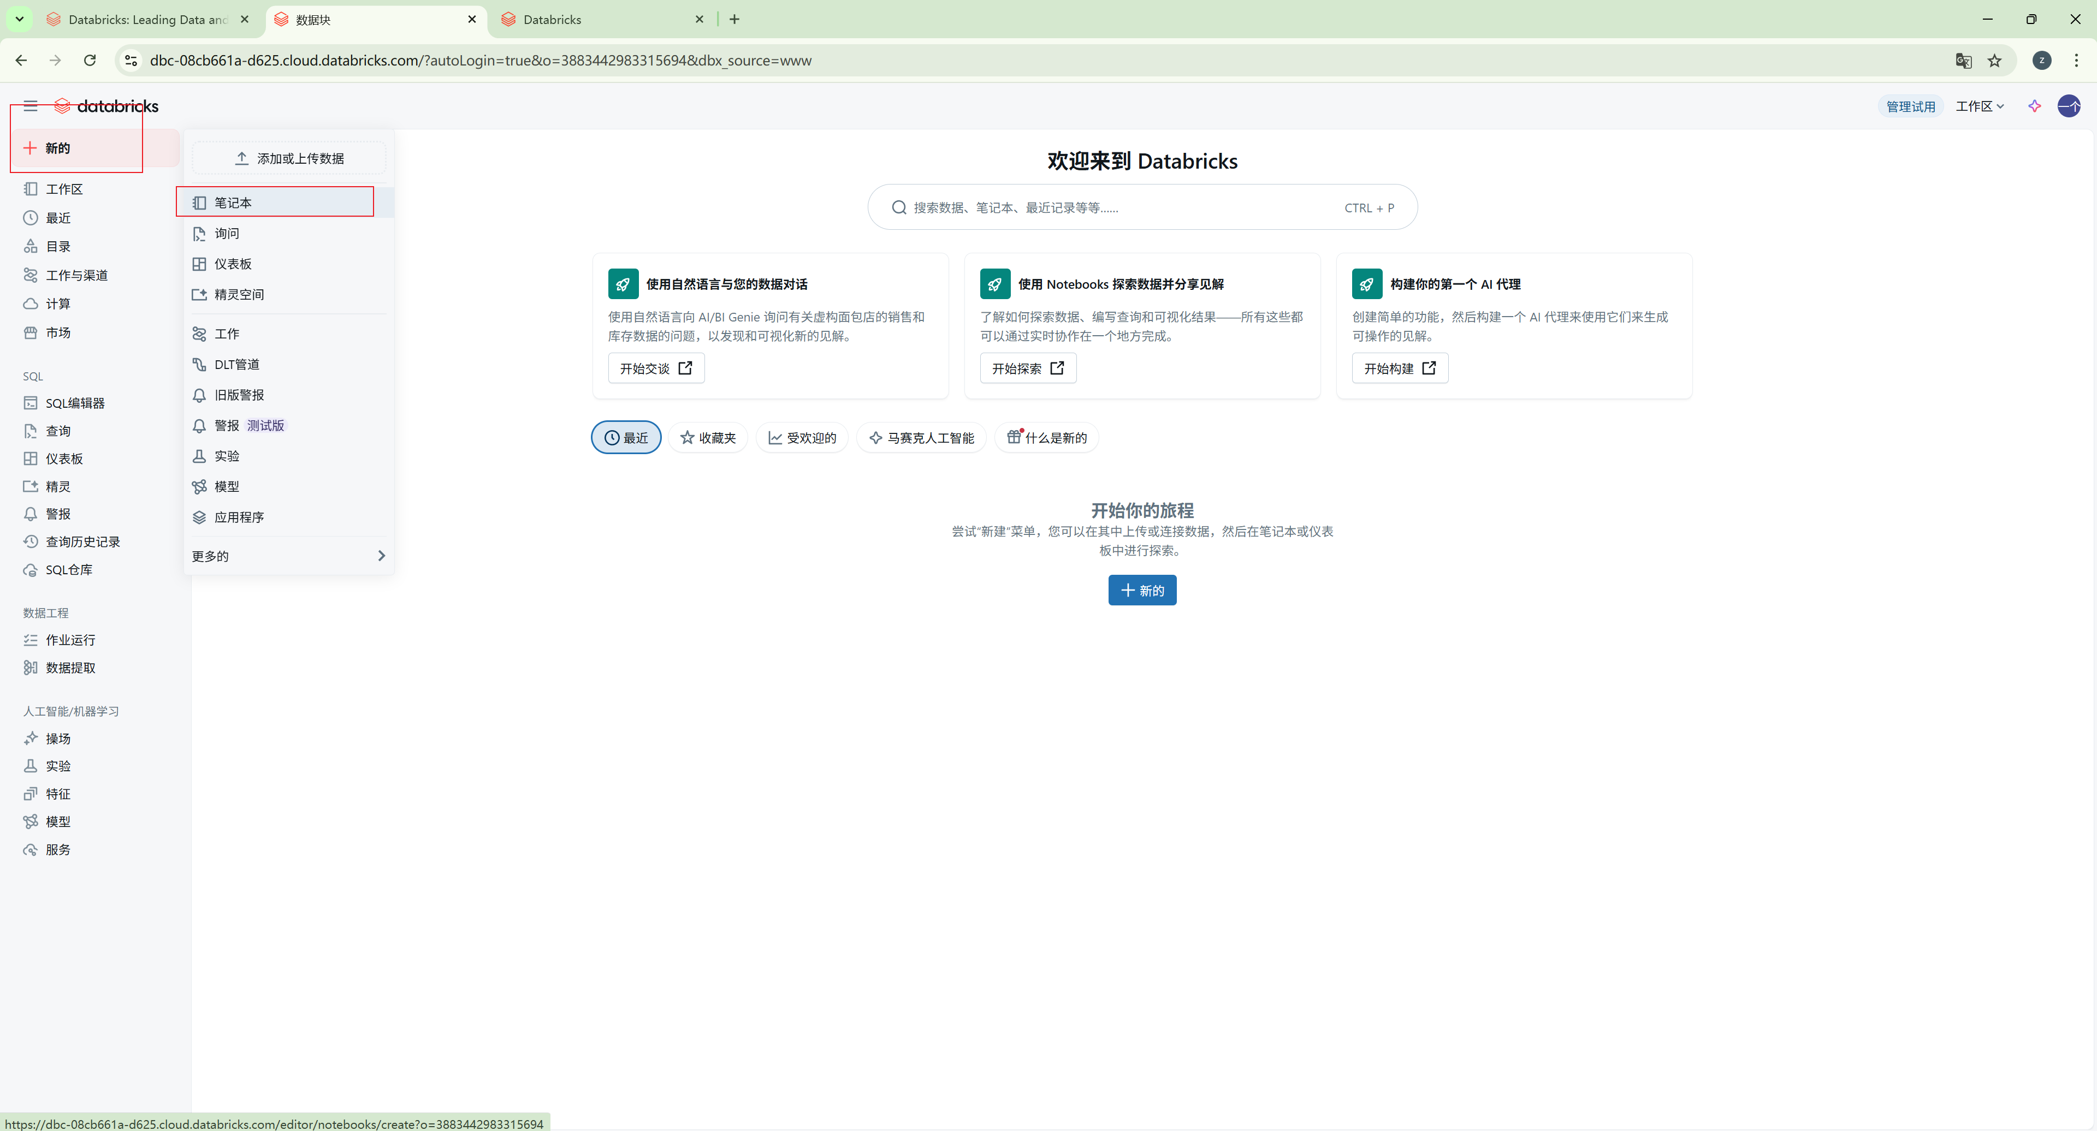2097x1131 pixels.
Task: Open the Databricks Assistant sparkle icon
Action: pos(2034,106)
